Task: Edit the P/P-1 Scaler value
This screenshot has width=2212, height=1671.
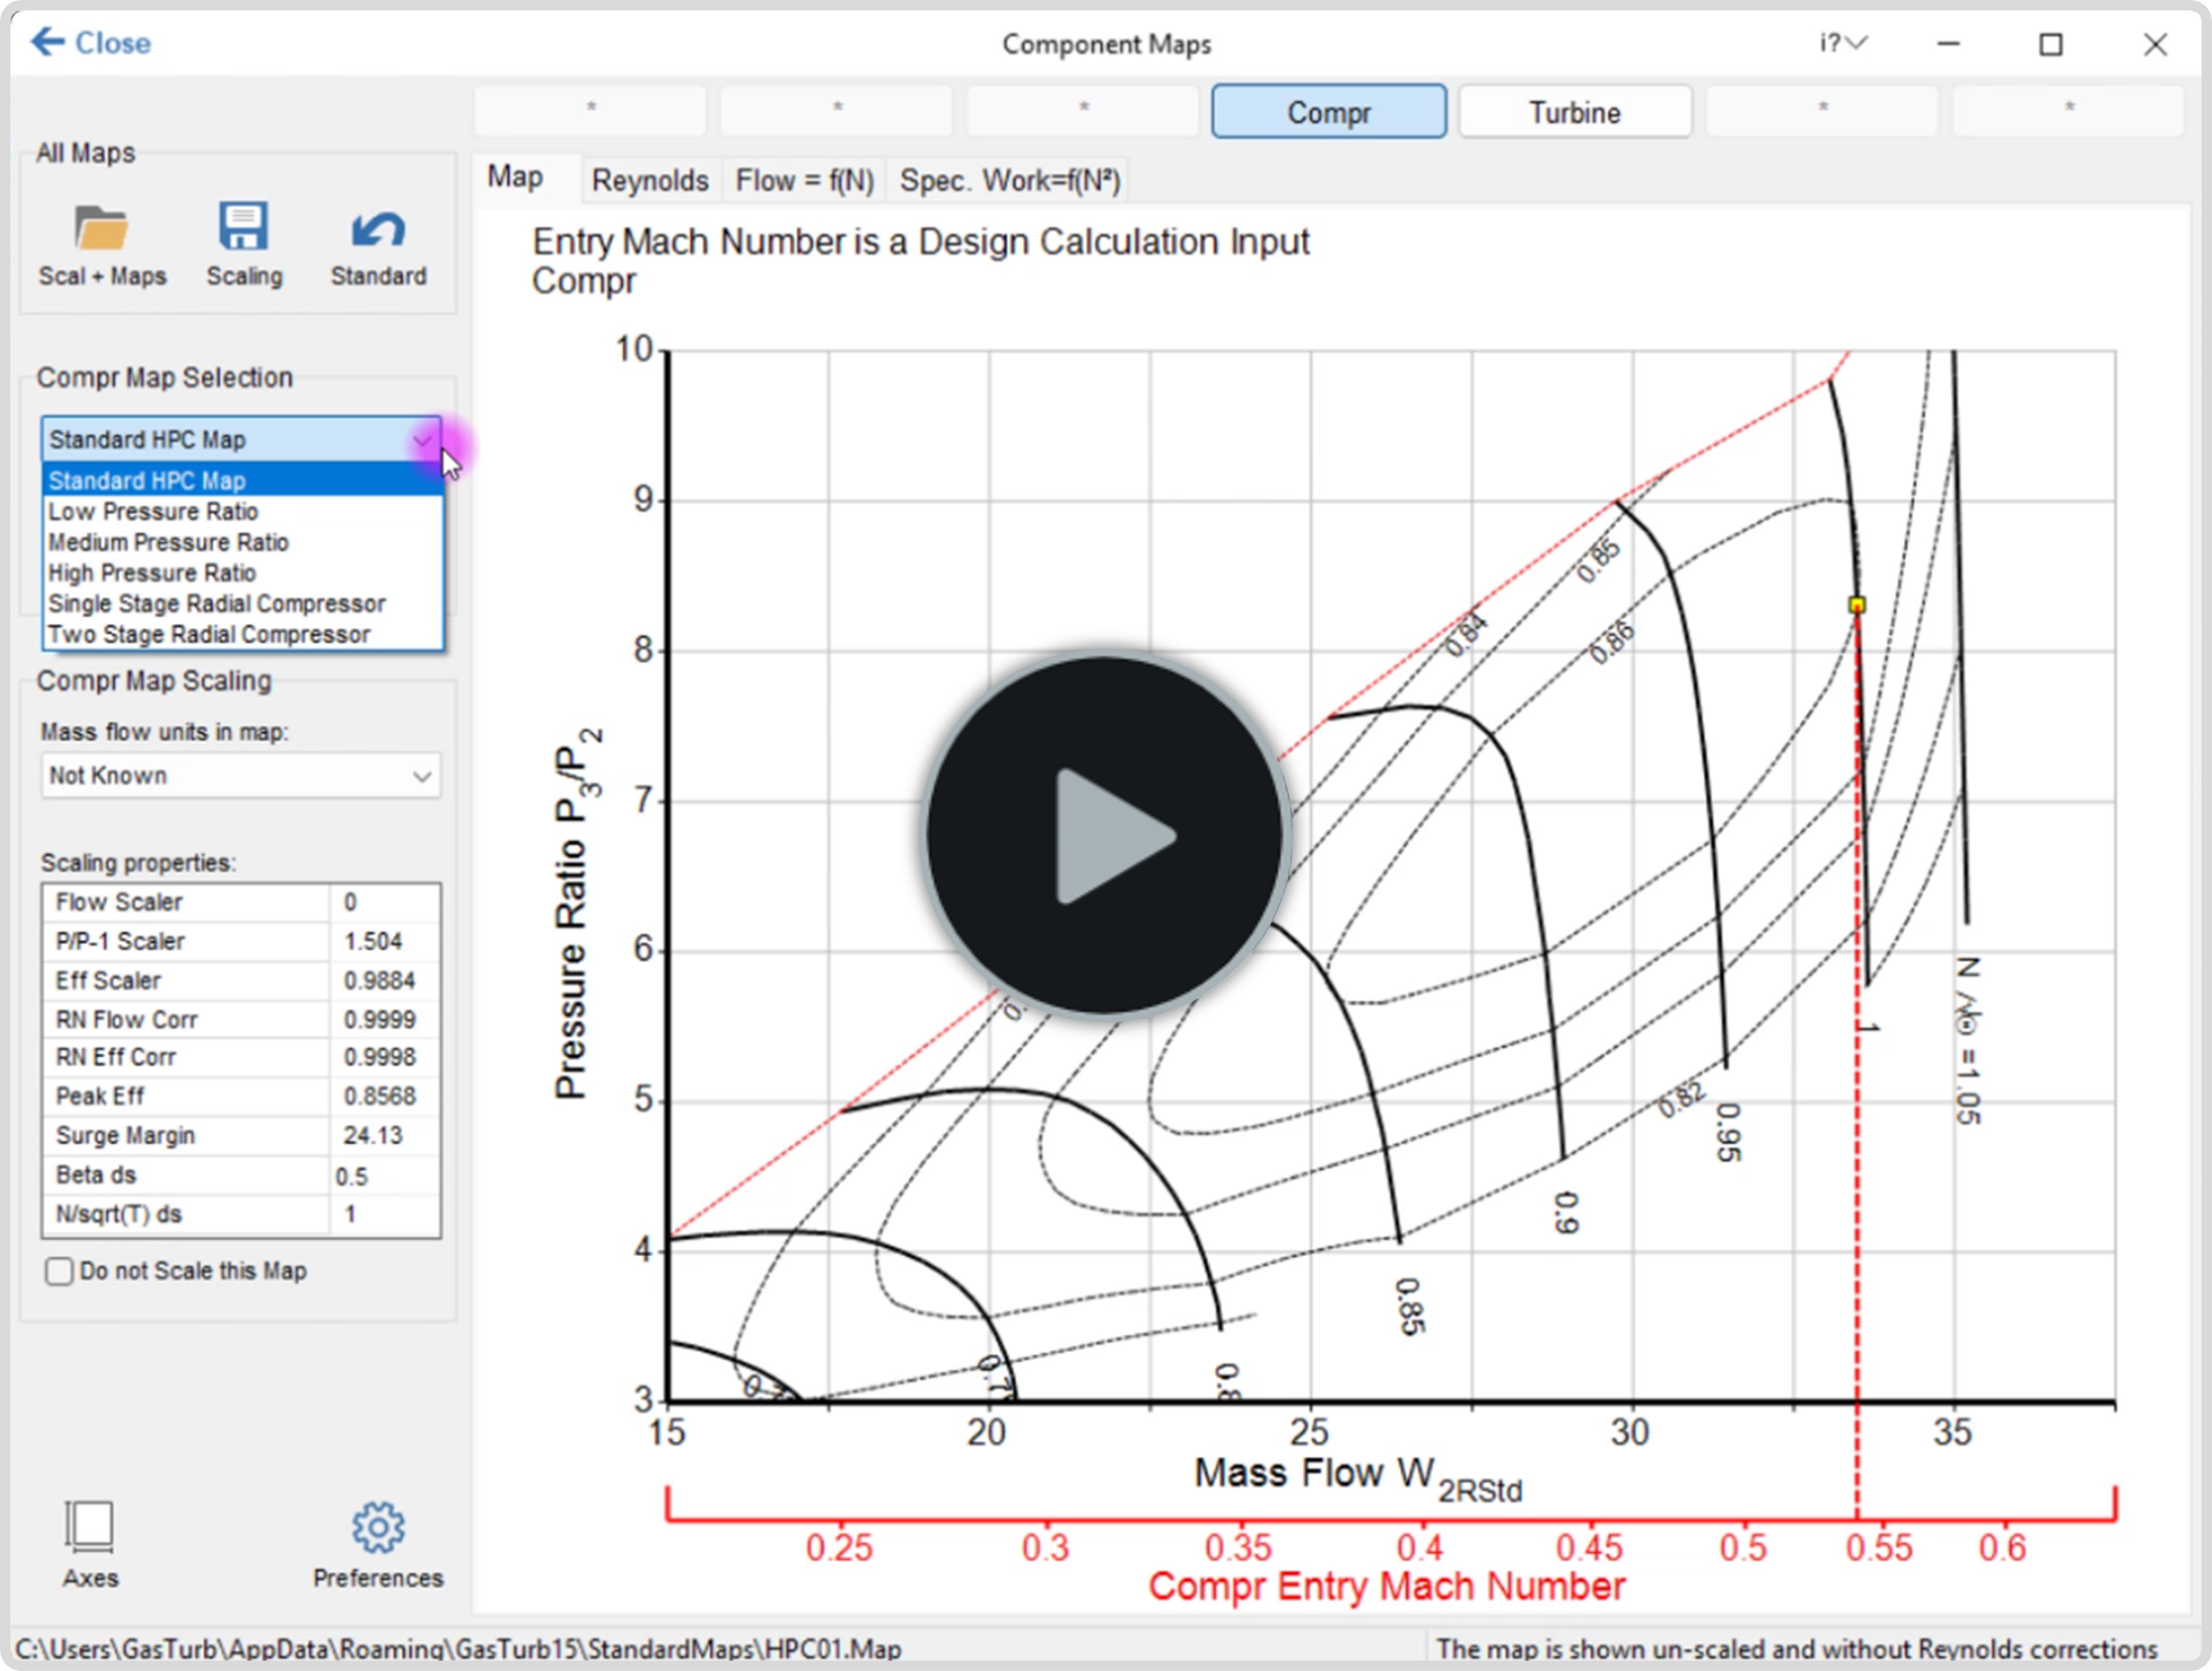Action: (x=384, y=941)
